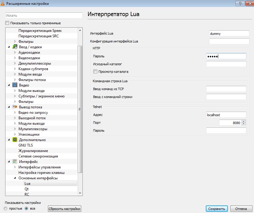Expand the Демультиплексоры node

(15, 63)
